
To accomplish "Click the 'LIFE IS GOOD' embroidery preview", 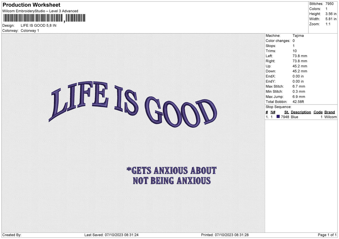I will pyautogui.click(x=133, y=104).
